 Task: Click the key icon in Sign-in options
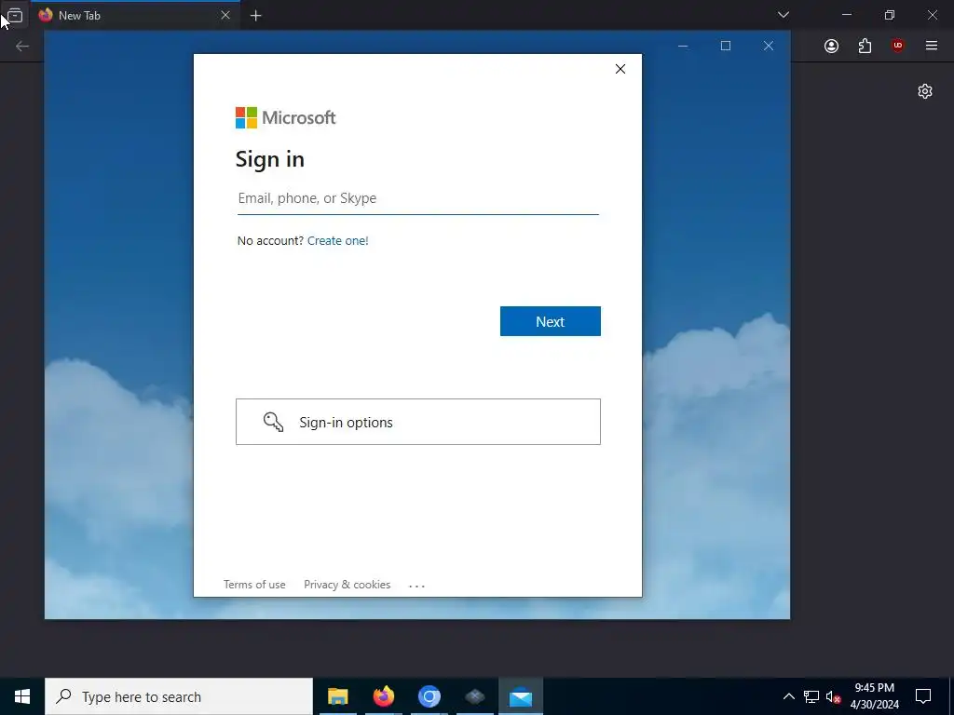click(273, 422)
